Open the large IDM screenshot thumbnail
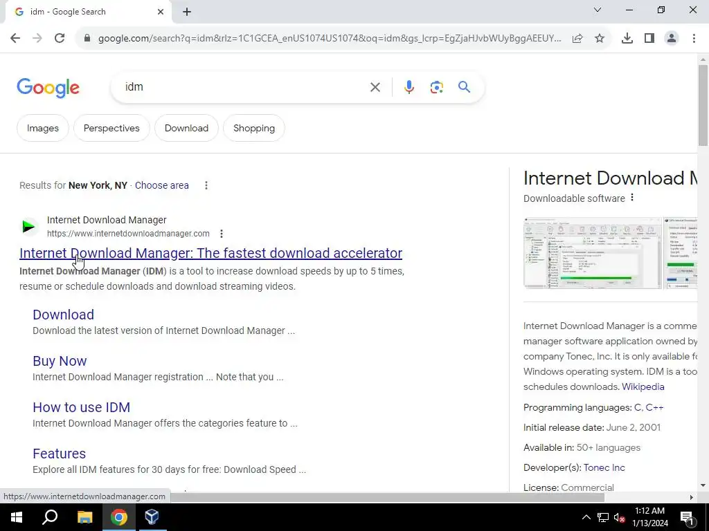709x531 pixels. click(x=593, y=253)
